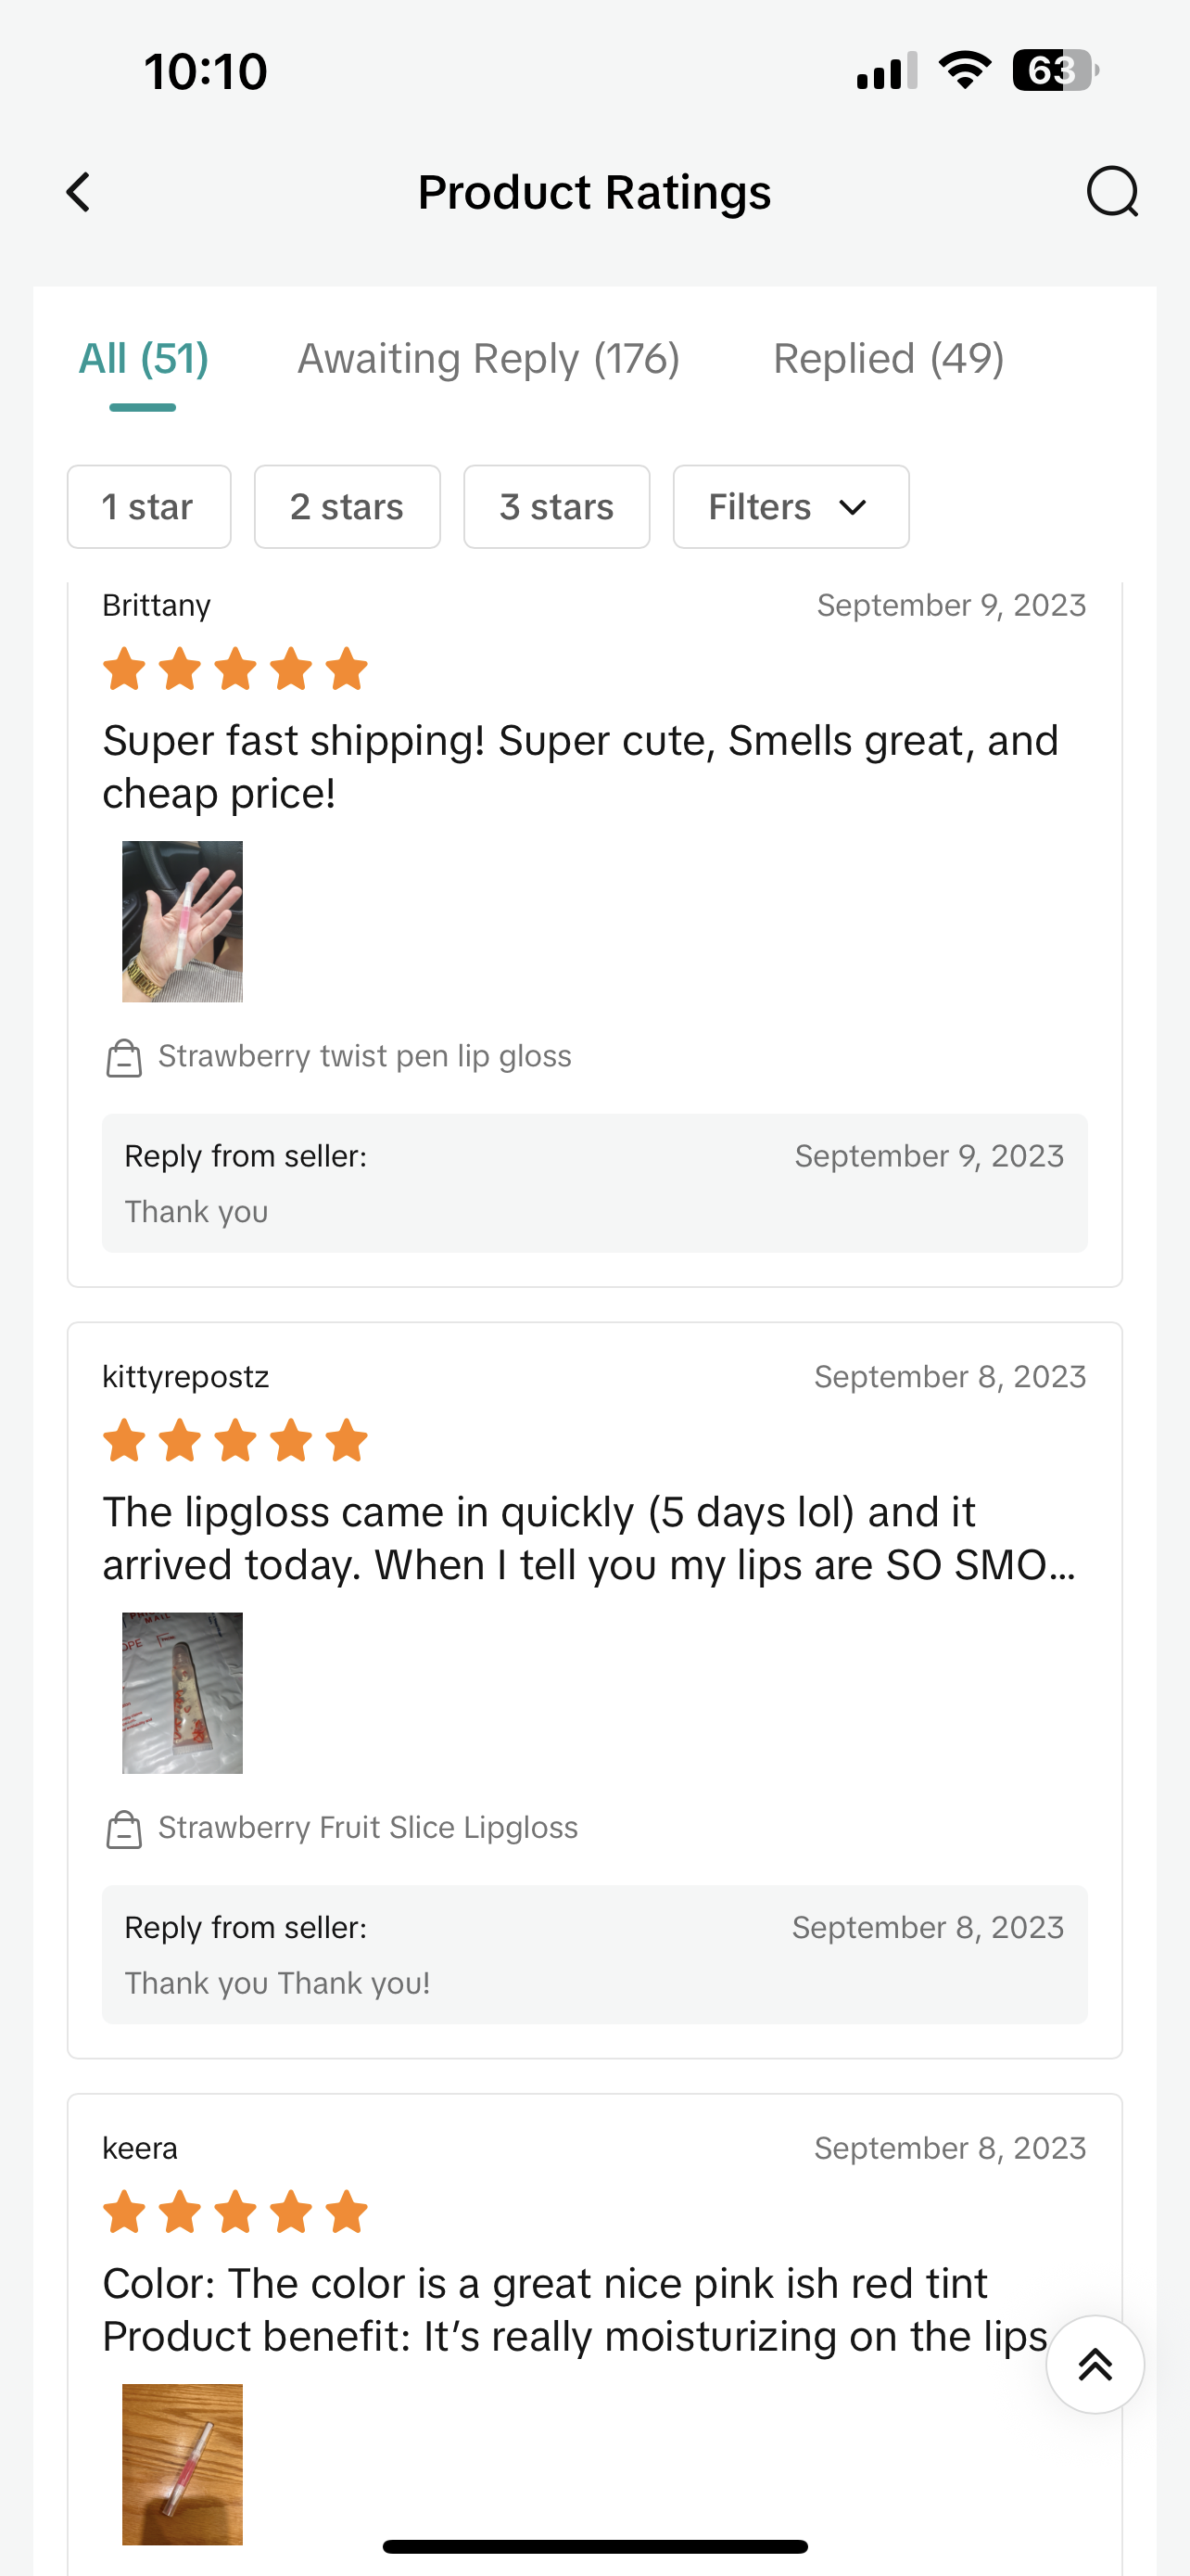Tap the back arrow icon

(78, 192)
